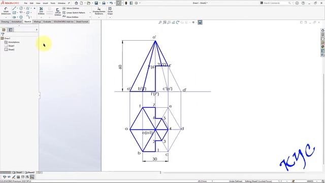
Task: Click the Rebuild traffic light icon
Action: (x=126, y=3)
